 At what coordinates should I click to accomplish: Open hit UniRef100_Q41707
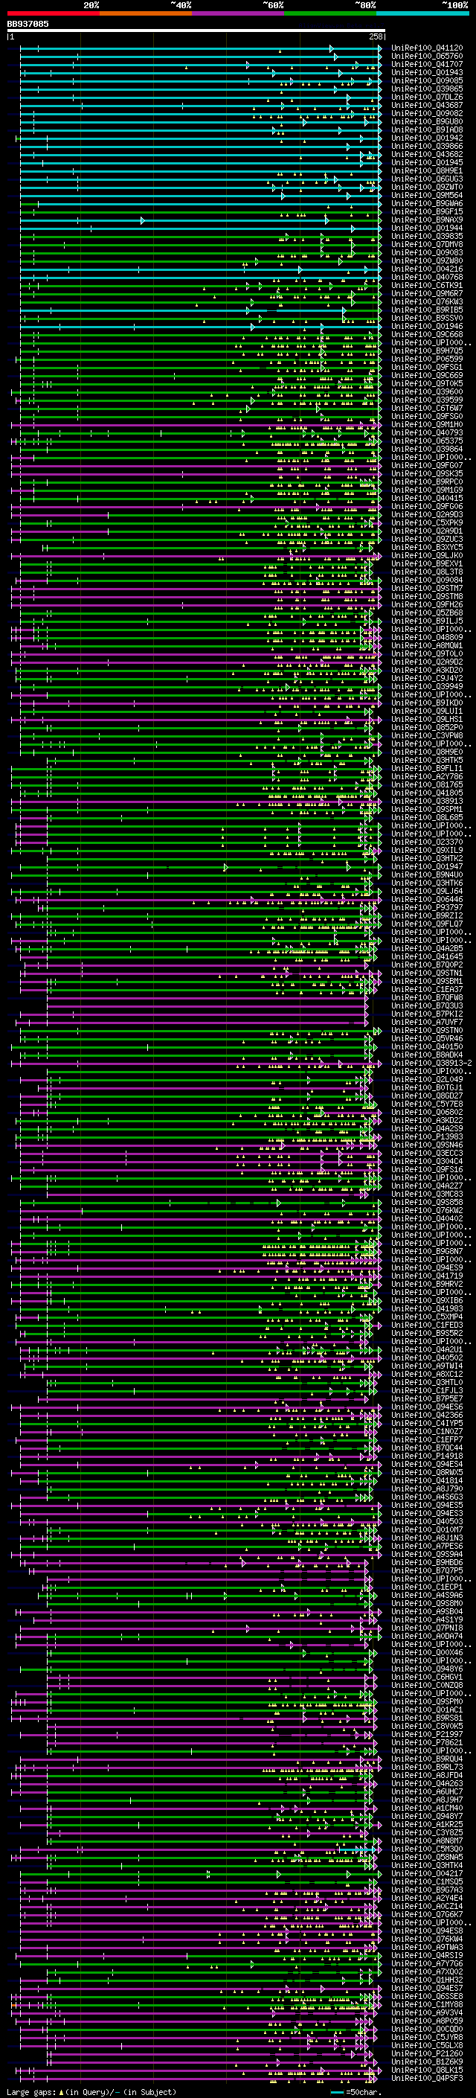click(x=427, y=64)
